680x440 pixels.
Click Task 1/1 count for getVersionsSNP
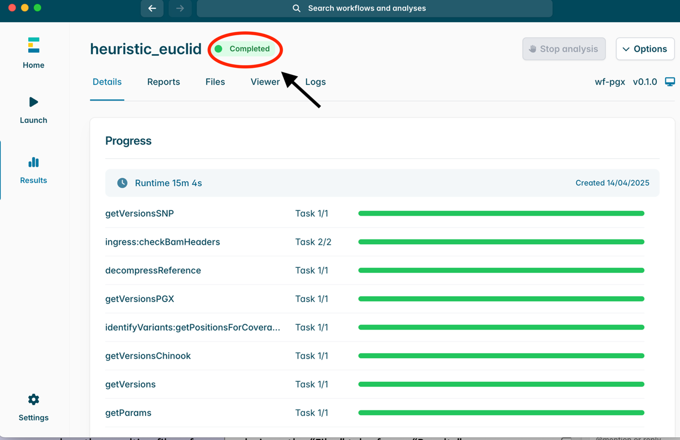[x=312, y=214]
